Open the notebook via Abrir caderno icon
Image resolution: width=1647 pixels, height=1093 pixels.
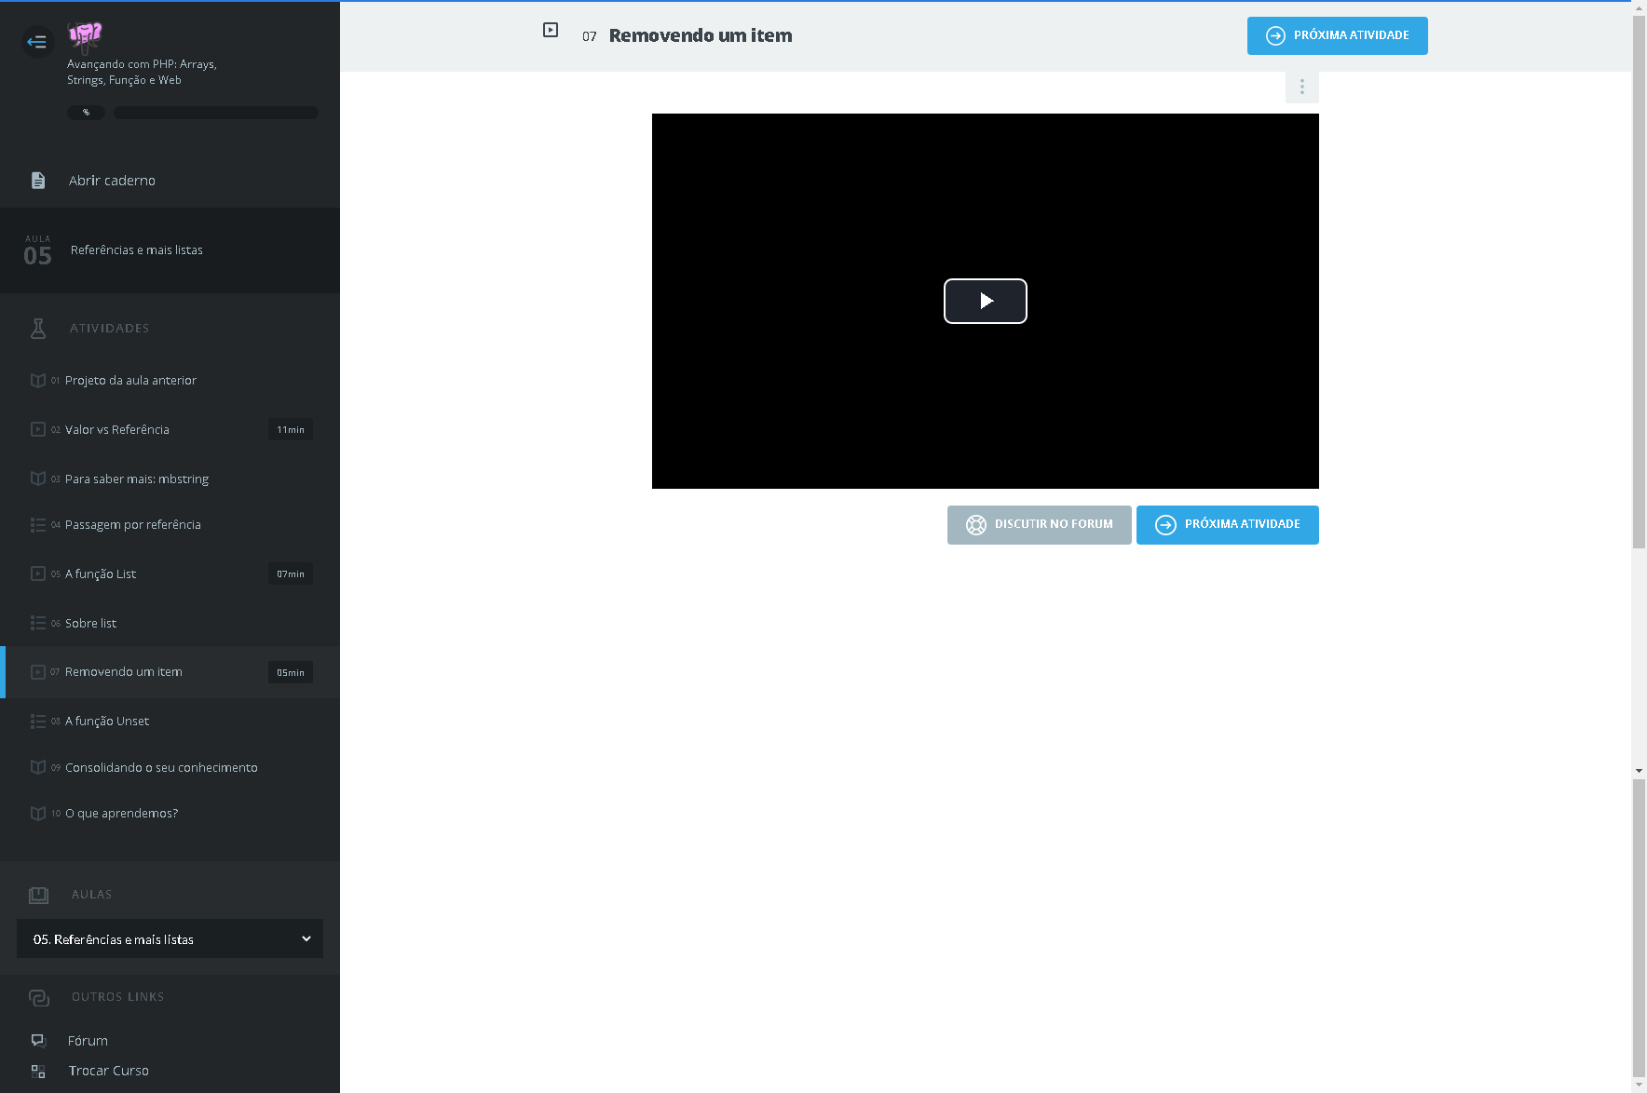(38, 181)
